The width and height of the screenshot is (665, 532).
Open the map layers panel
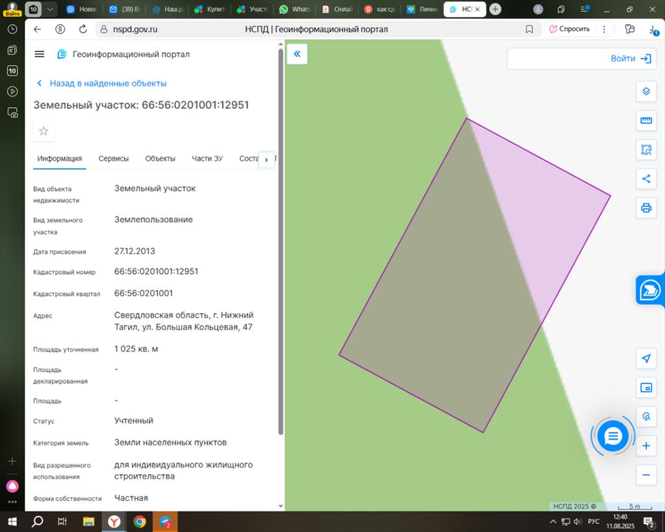click(x=646, y=92)
